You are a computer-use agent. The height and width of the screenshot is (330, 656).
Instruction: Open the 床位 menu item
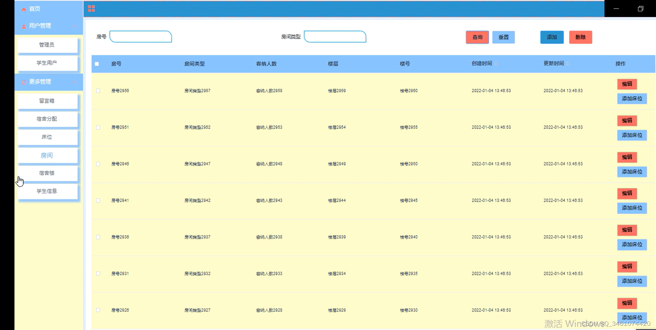pyautogui.click(x=47, y=137)
